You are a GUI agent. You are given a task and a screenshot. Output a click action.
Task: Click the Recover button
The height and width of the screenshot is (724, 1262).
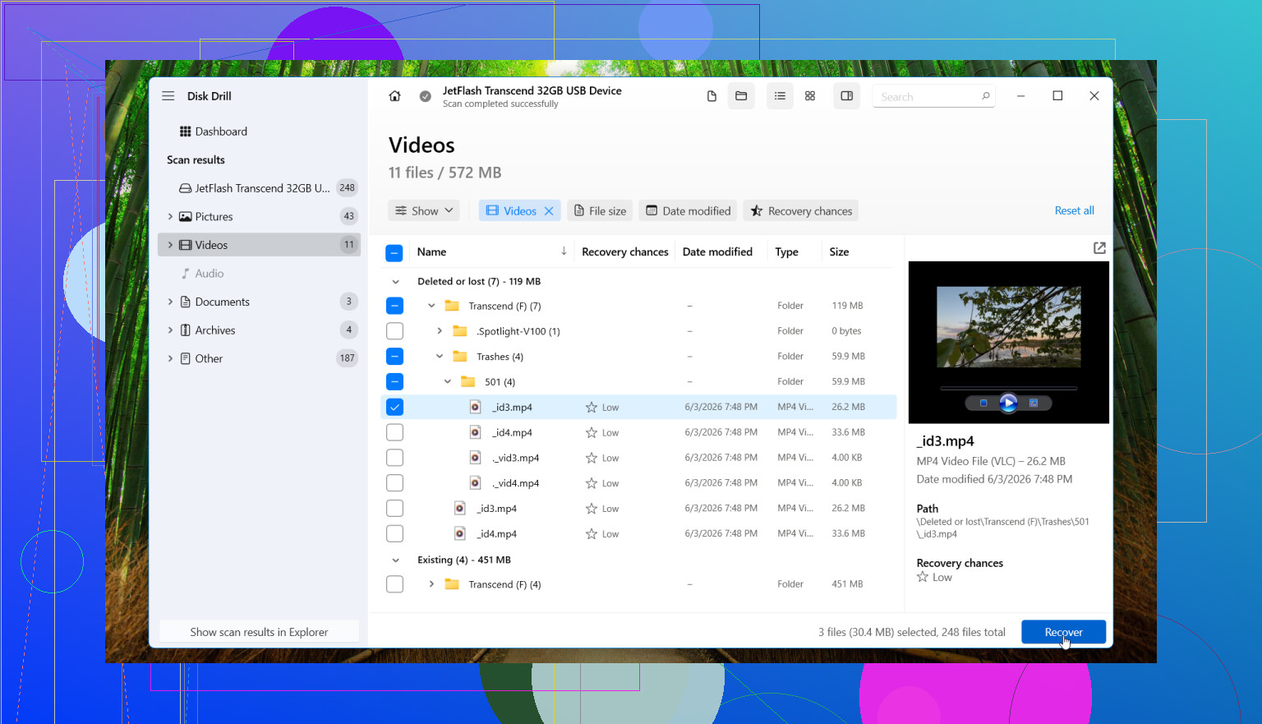1063,632
